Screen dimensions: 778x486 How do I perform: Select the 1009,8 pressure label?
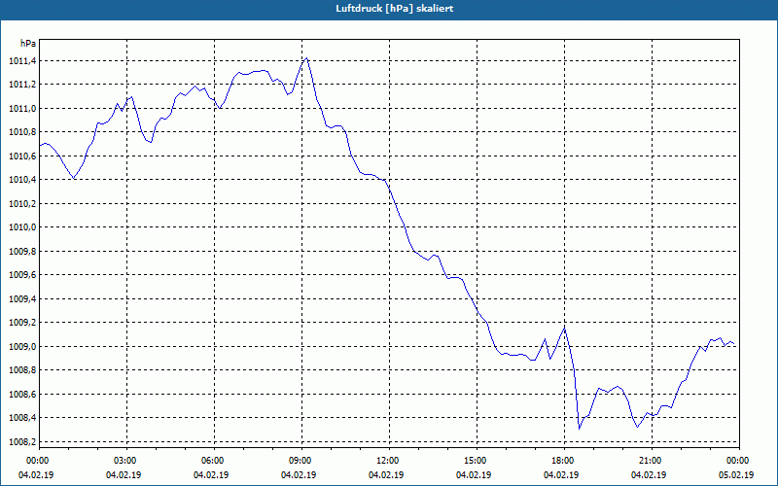pos(22,252)
